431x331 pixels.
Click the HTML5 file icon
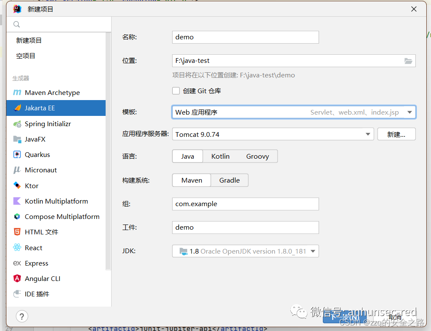[x=17, y=232]
